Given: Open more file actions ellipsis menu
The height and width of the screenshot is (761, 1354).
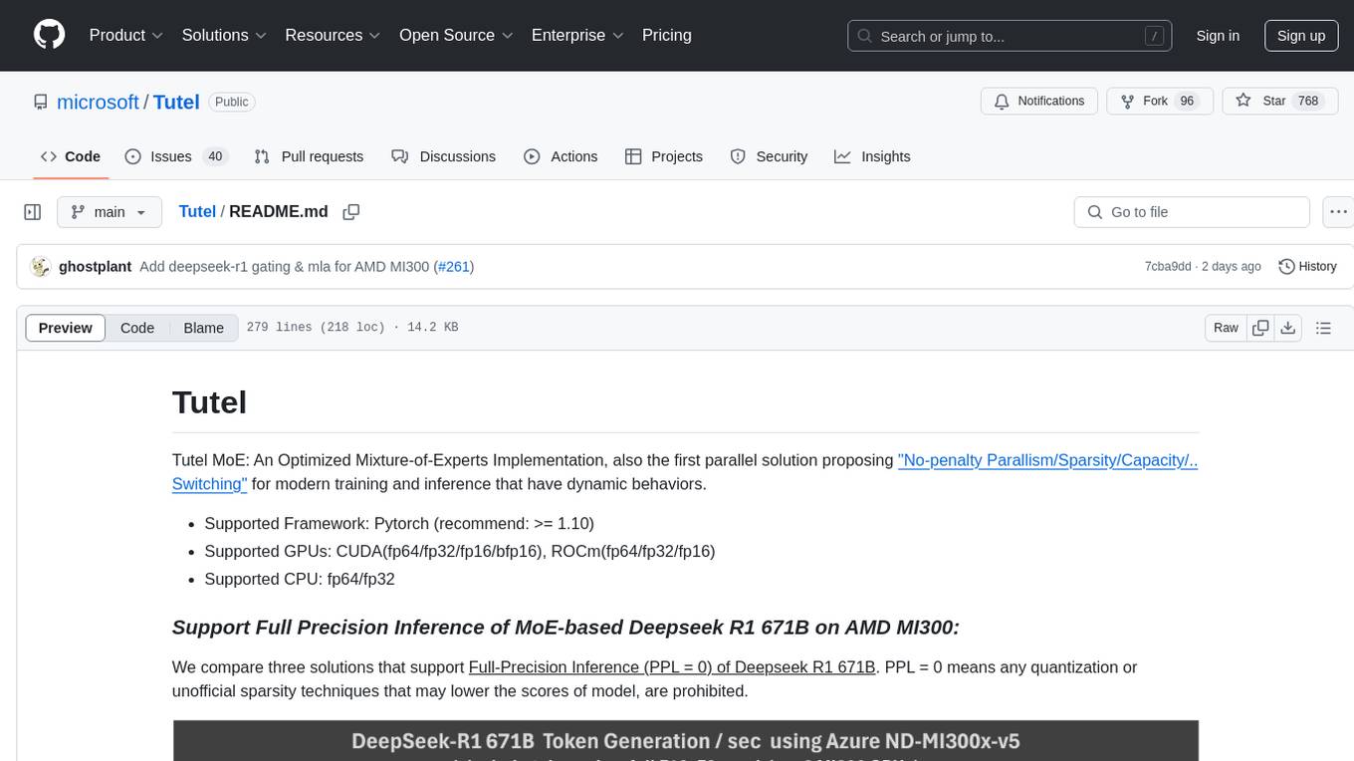Looking at the screenshot, I should (x=1339, y=212).
